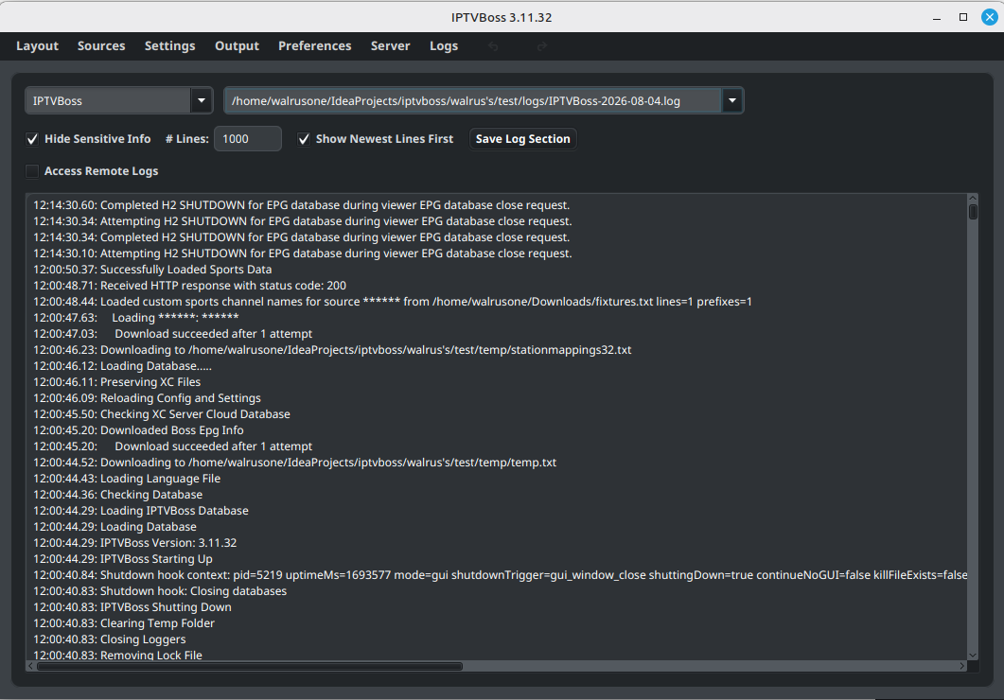1004x700 pixels.
Task: Toggle Show Newest Lines First checkbox
Action: pos(304,139)
